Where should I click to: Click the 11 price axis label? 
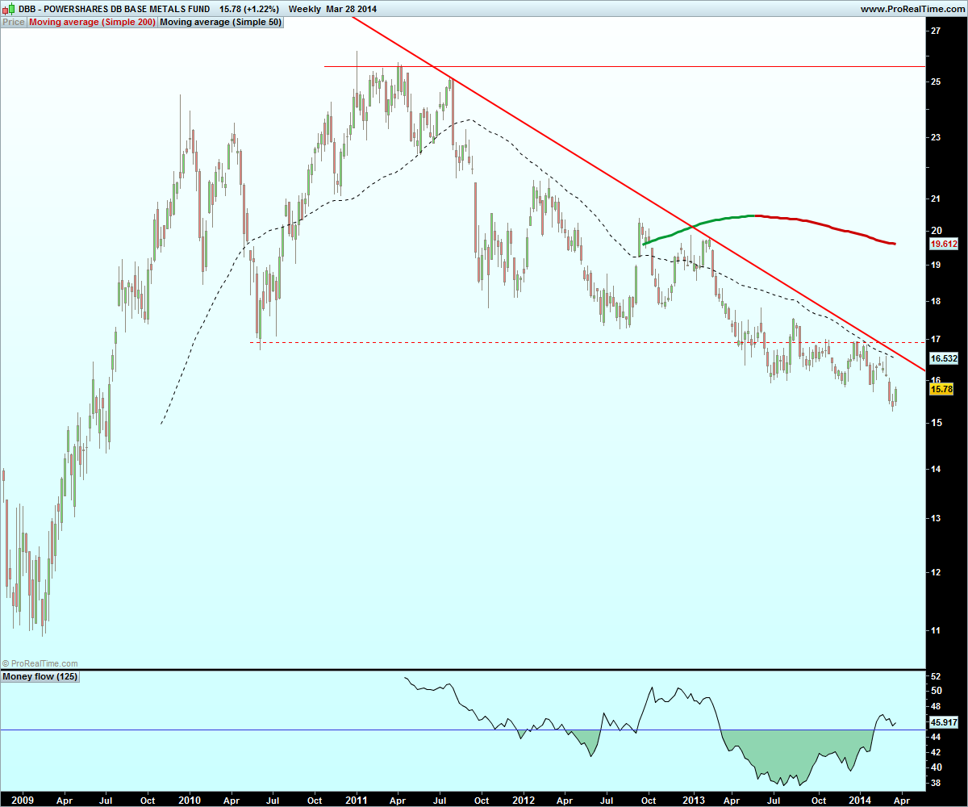936,630
